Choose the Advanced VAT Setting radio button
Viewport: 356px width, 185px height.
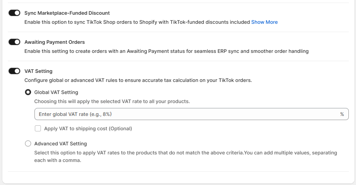[x=28, y=143]
